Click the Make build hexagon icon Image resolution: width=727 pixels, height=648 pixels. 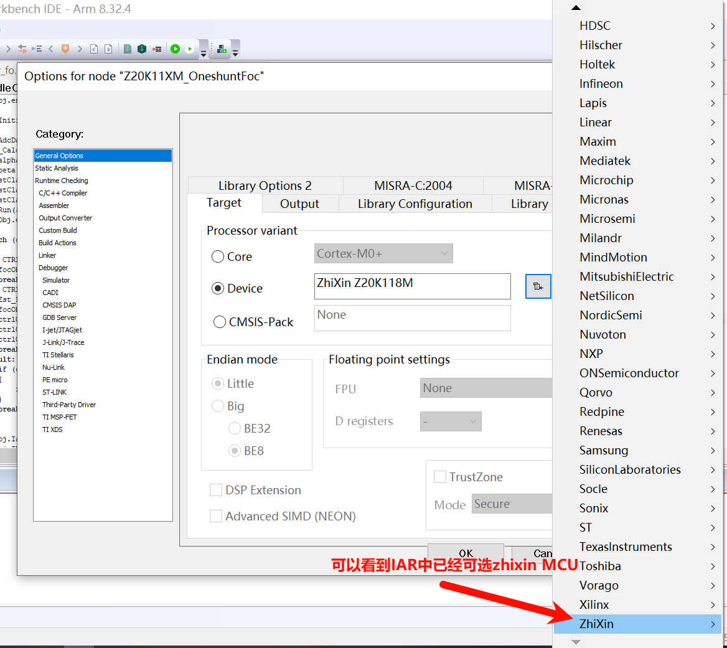142,49
